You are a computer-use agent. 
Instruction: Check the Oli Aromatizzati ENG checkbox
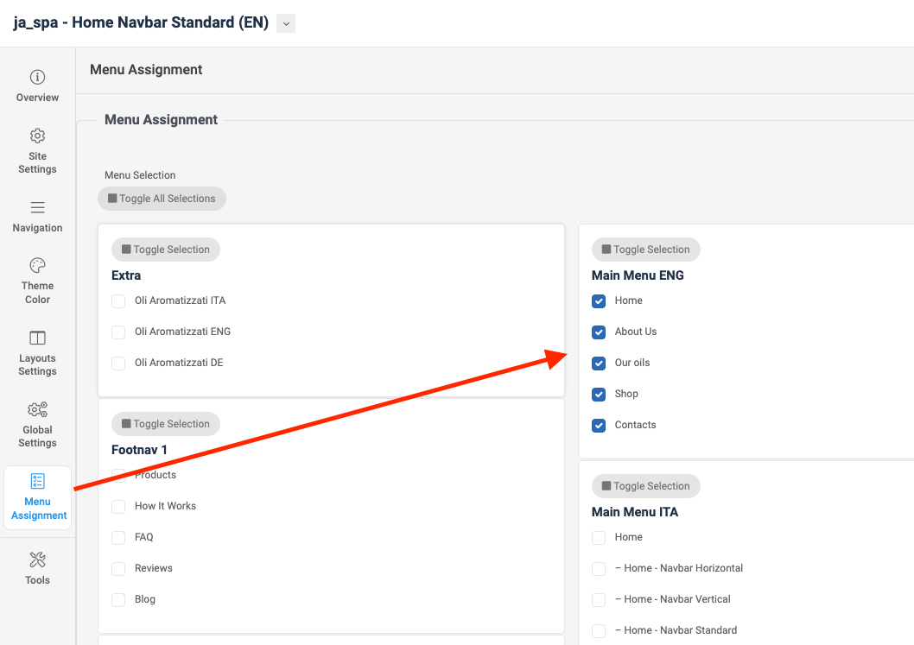click(x=119, y=332)
